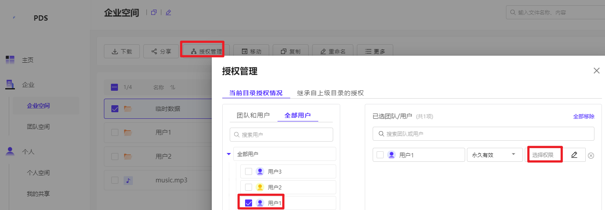Click the search magnifier icon in top bar

(x=512, y=13)
